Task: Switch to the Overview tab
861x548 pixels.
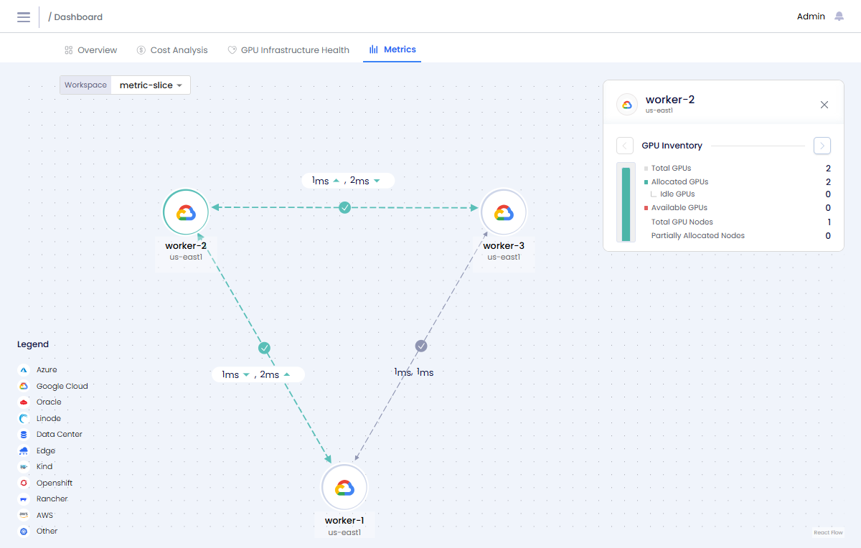Action: [90, 50]
